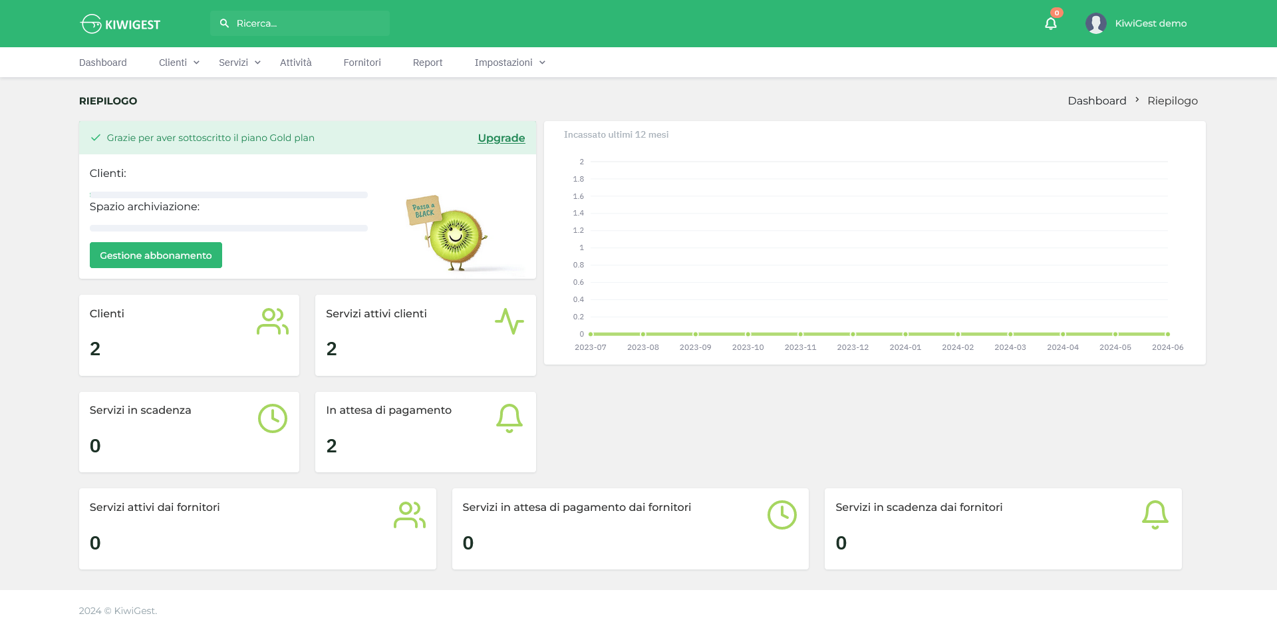Click the checkmark icon in Gold plan banner
This screenshot has height=630, width=1277.
(96, 138)
